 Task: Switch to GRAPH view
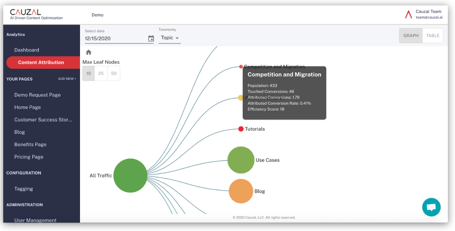coord(411,35)
